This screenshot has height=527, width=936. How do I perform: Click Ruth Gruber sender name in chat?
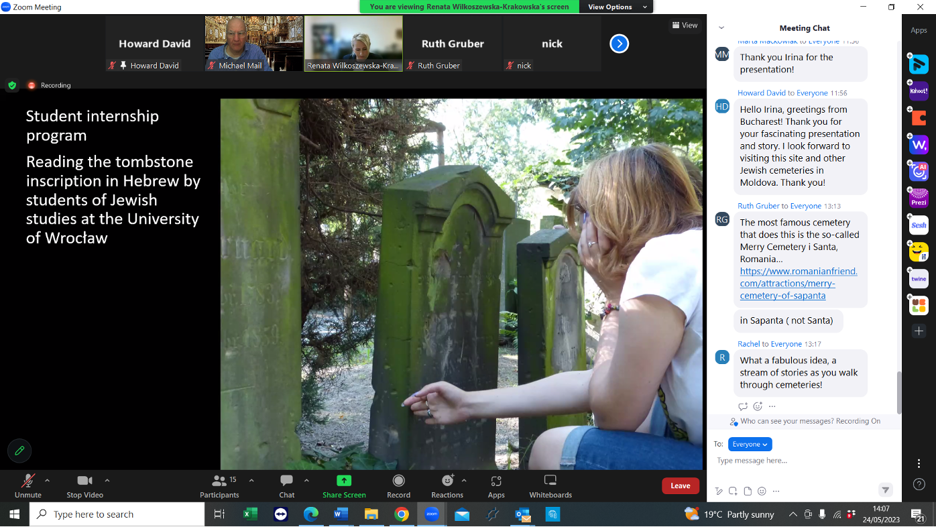758,206
